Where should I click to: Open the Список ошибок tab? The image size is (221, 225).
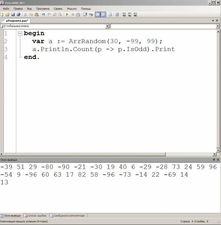35,216
